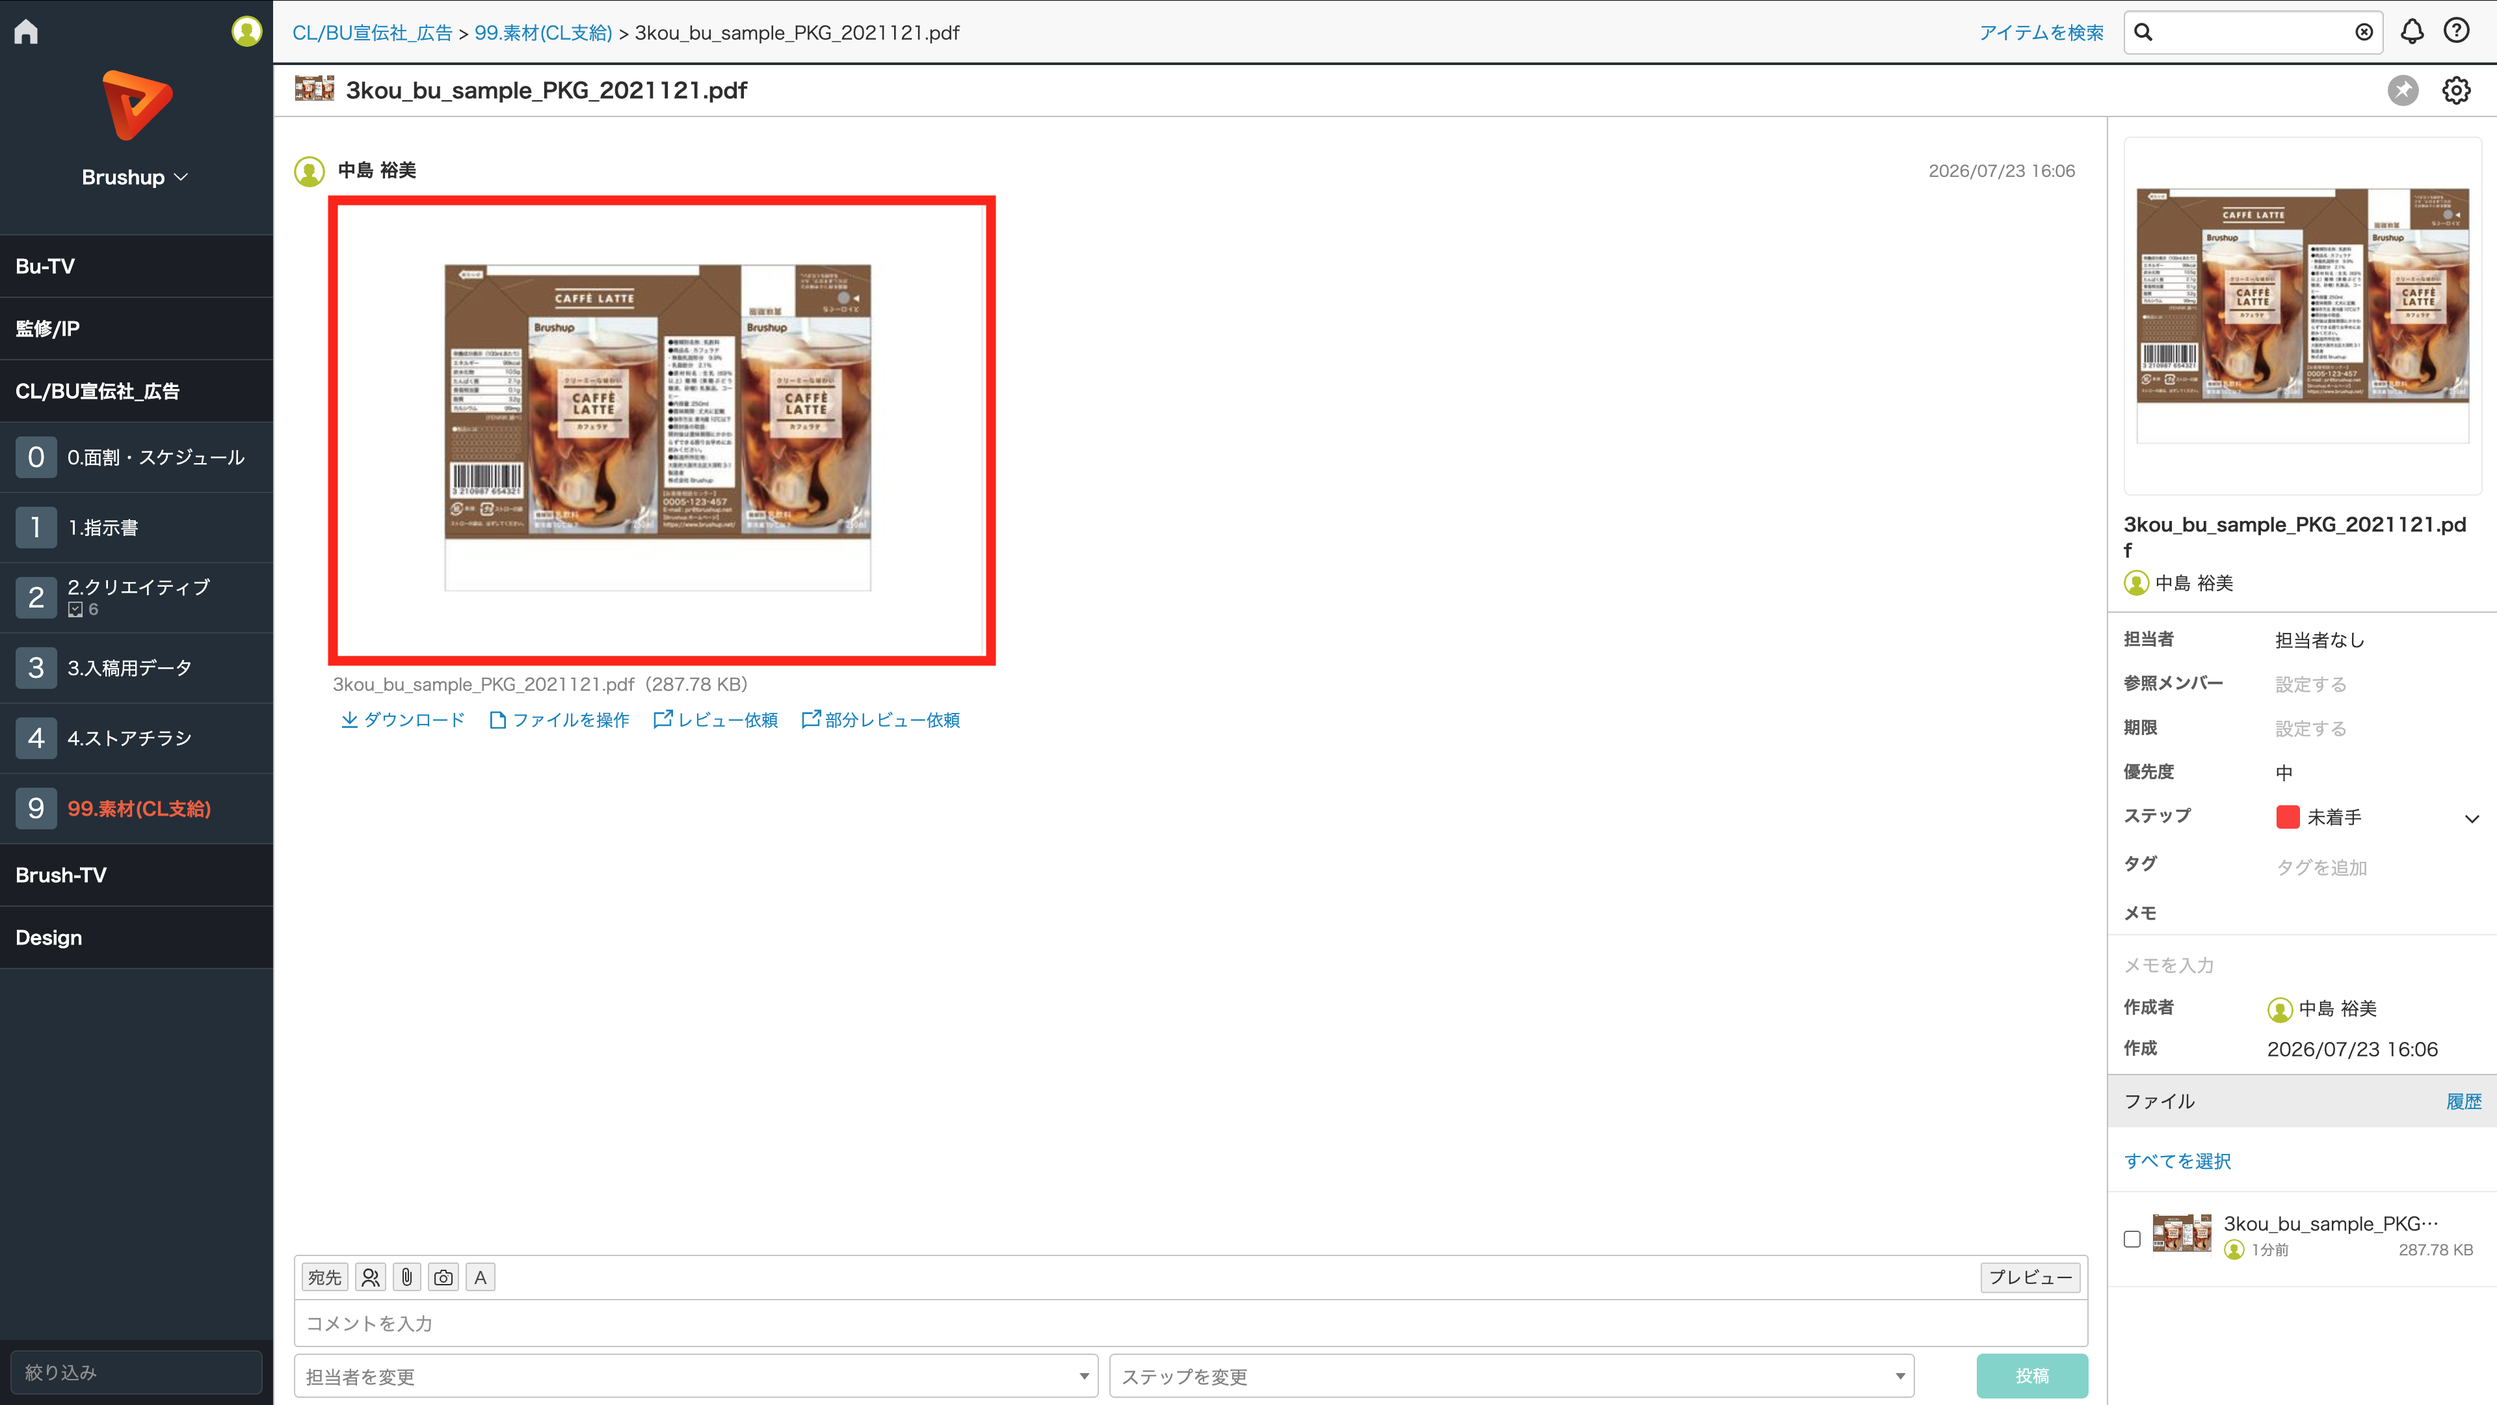Click the mention user icon in comment toolbar

coord(370,1277)
